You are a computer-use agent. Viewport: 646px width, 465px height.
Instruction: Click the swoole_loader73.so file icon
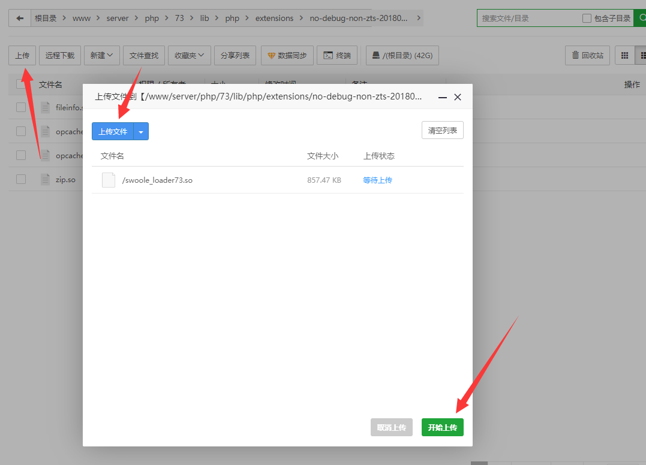tap(109, 180)
